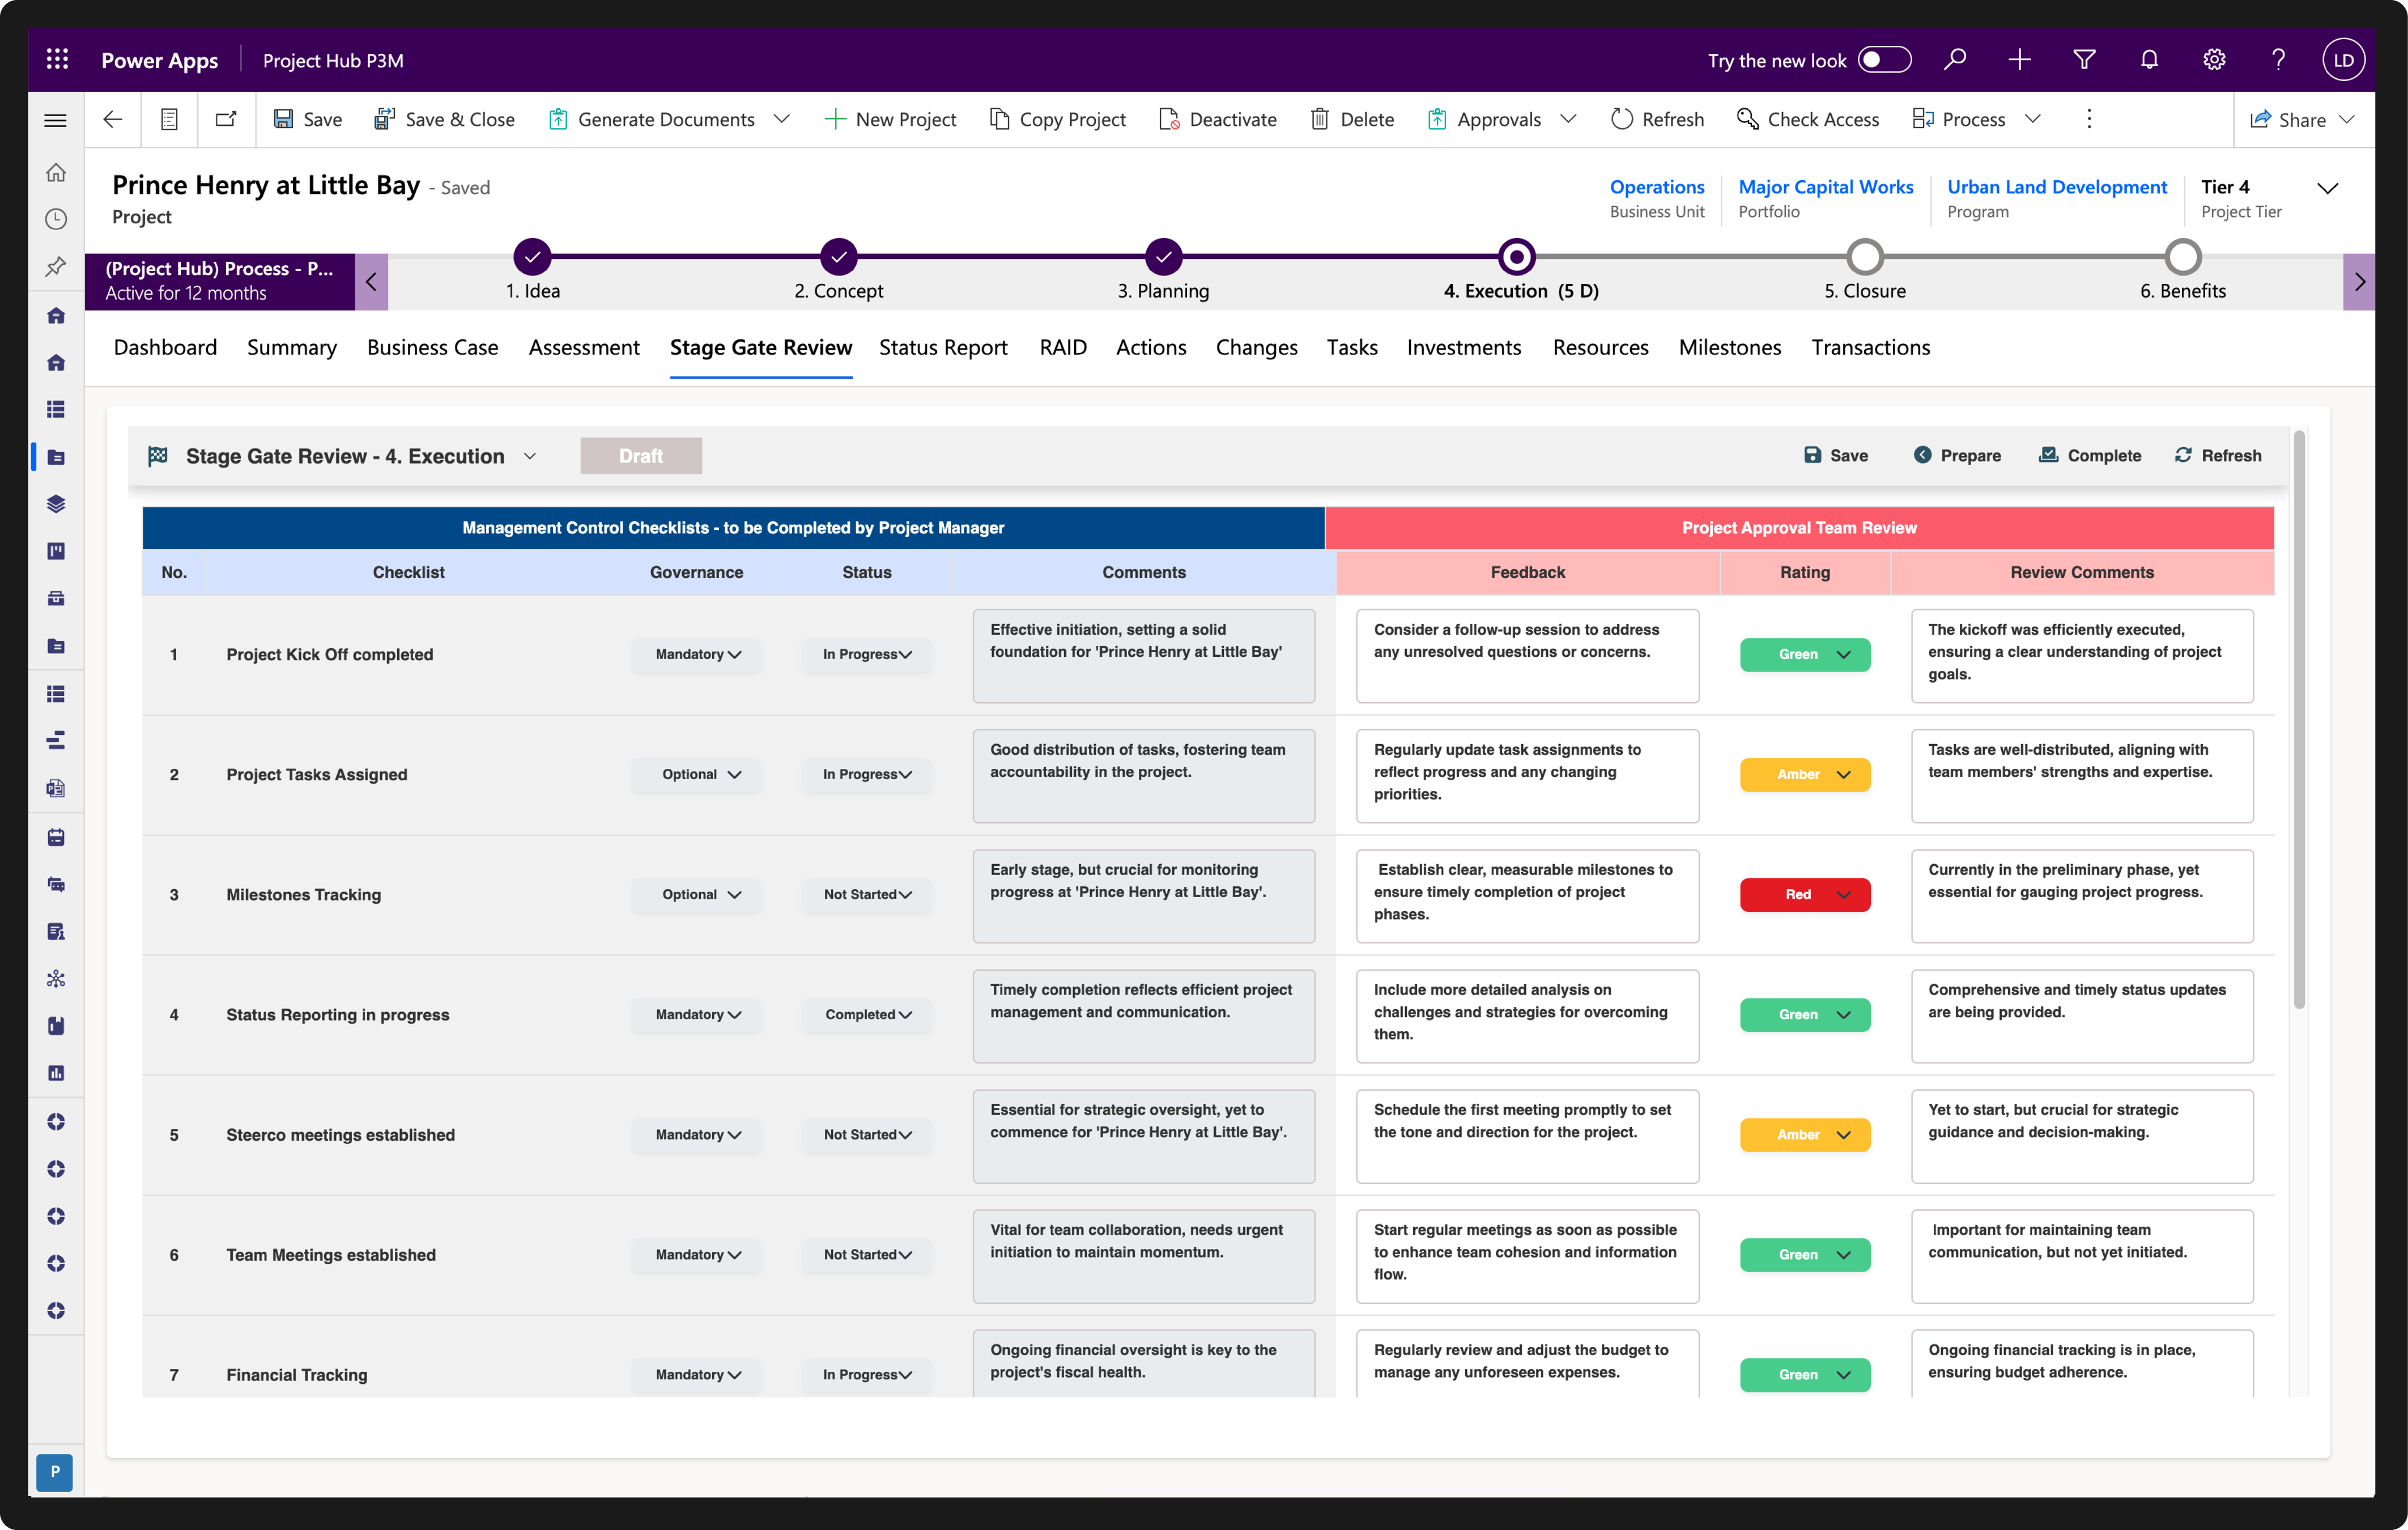Open the Urban Land Development program link
This screenshot has height=1530, width=2408.
[2056, 187]
